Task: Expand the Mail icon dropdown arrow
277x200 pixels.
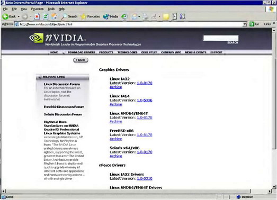Action: 139,16
